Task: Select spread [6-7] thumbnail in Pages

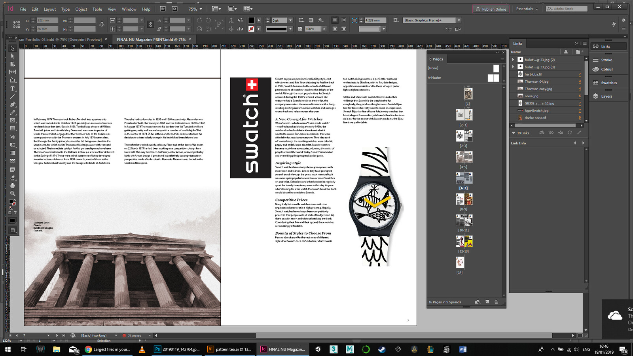Action: point(464,178)
